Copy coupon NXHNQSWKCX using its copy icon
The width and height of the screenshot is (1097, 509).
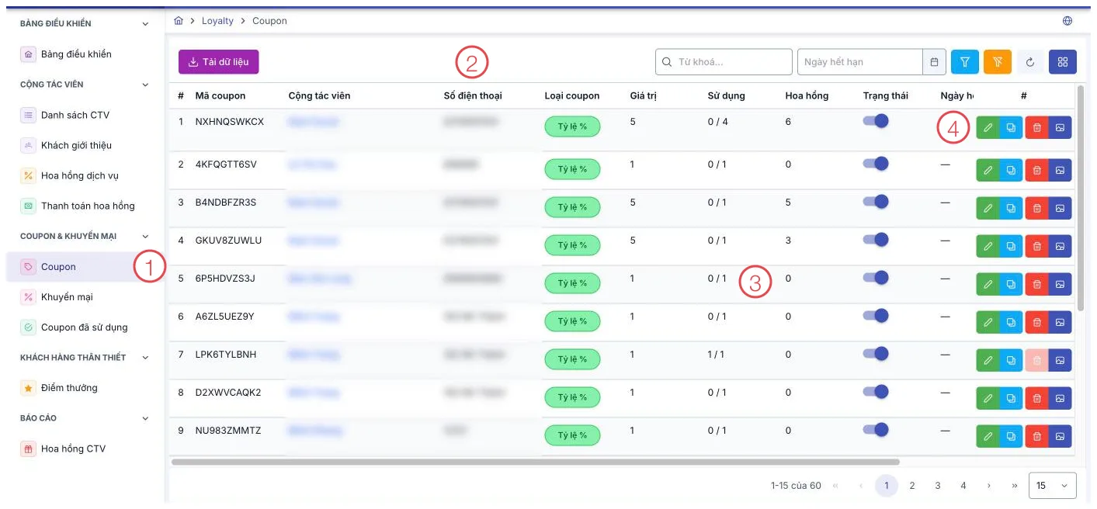pos(1011,128)
